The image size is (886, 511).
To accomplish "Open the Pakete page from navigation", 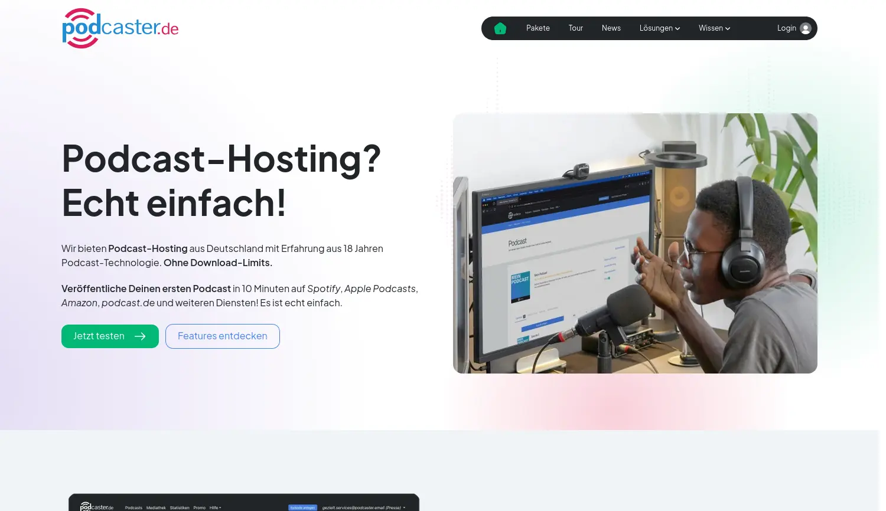I will point(538,28).
